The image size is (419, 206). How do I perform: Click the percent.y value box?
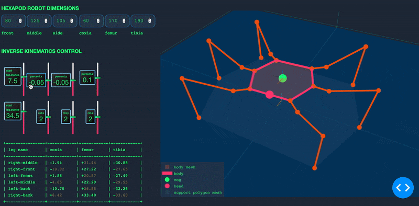tap(61, 80)
